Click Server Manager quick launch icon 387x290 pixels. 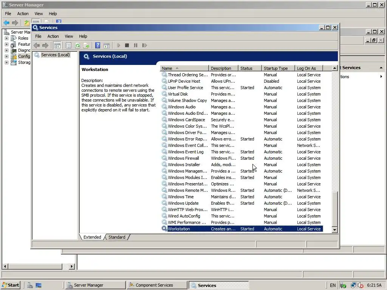(30, 285)
